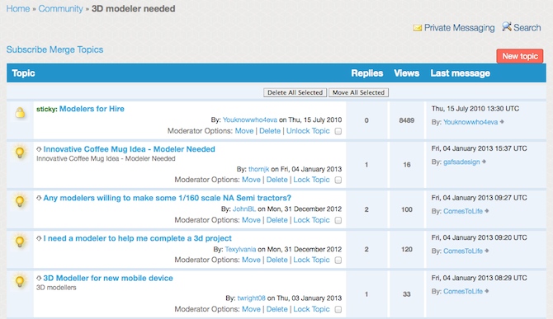This screenshot has height=319, width=553.
Task: Go to last post arrow after Youknowwho4eva
Action: [x=502, y=122]
